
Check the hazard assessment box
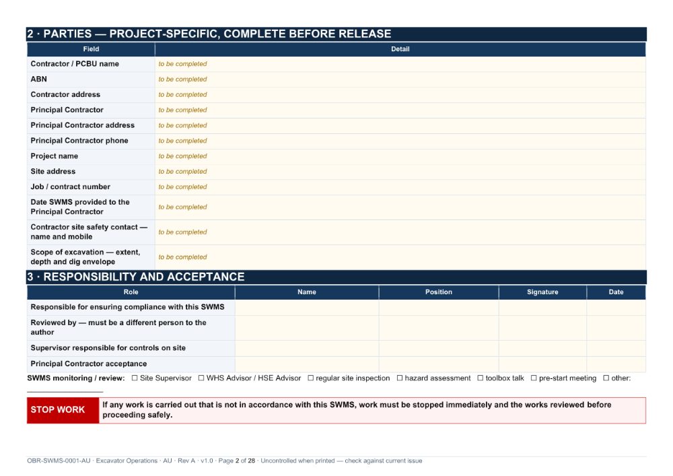pos(400,378)
